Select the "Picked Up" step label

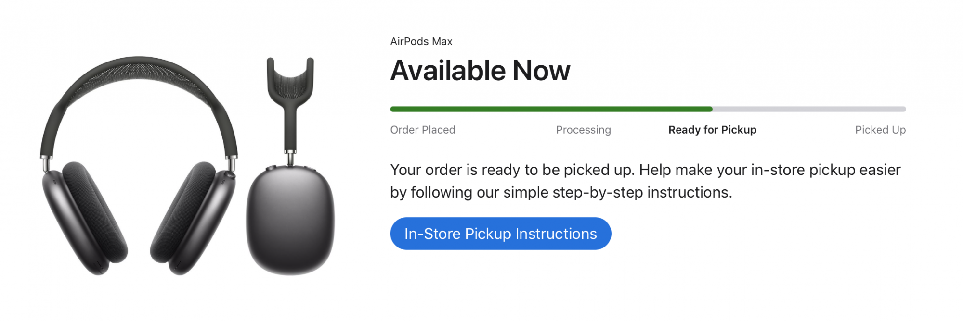pyautogui.click(x=880, y=130)
